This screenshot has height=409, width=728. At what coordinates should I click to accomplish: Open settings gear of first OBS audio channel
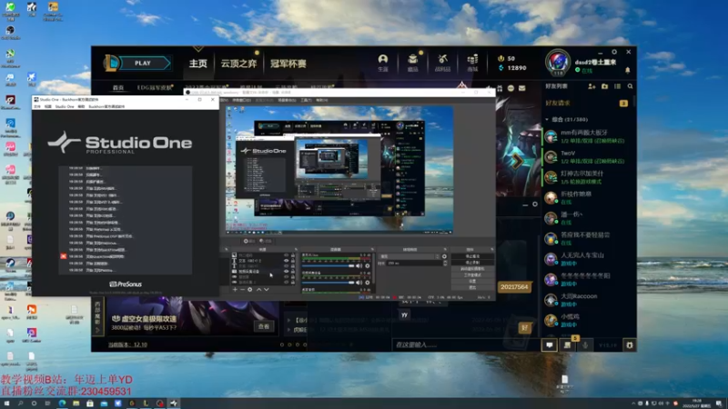[x=368, y=266]
